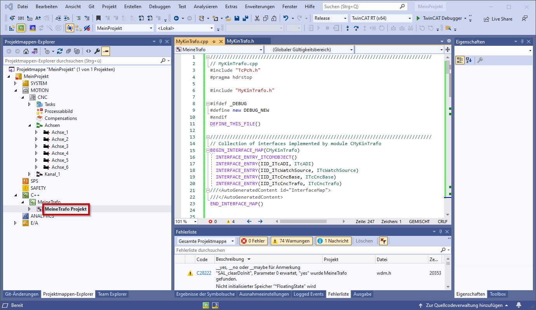
Task: Click the Navigate Backward round arrow icon
Action: click(176, 18)
